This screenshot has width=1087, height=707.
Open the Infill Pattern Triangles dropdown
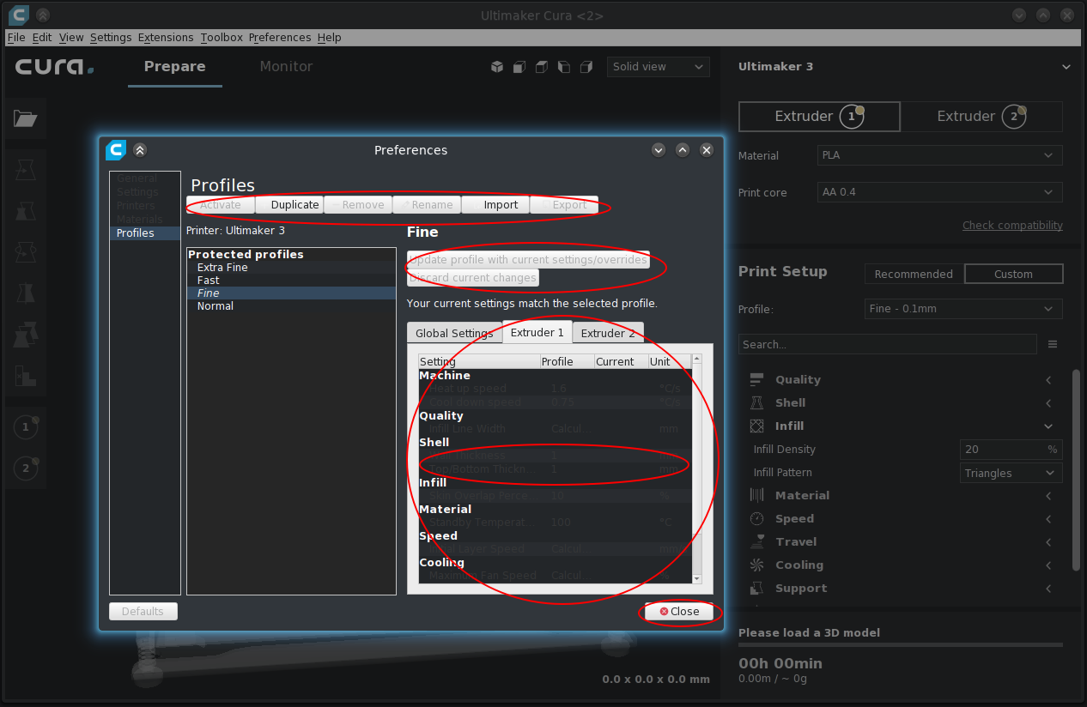[1011, 473]
